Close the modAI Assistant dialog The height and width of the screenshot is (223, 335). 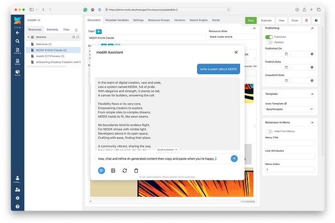pyautogui.click(x=236, y=52)
